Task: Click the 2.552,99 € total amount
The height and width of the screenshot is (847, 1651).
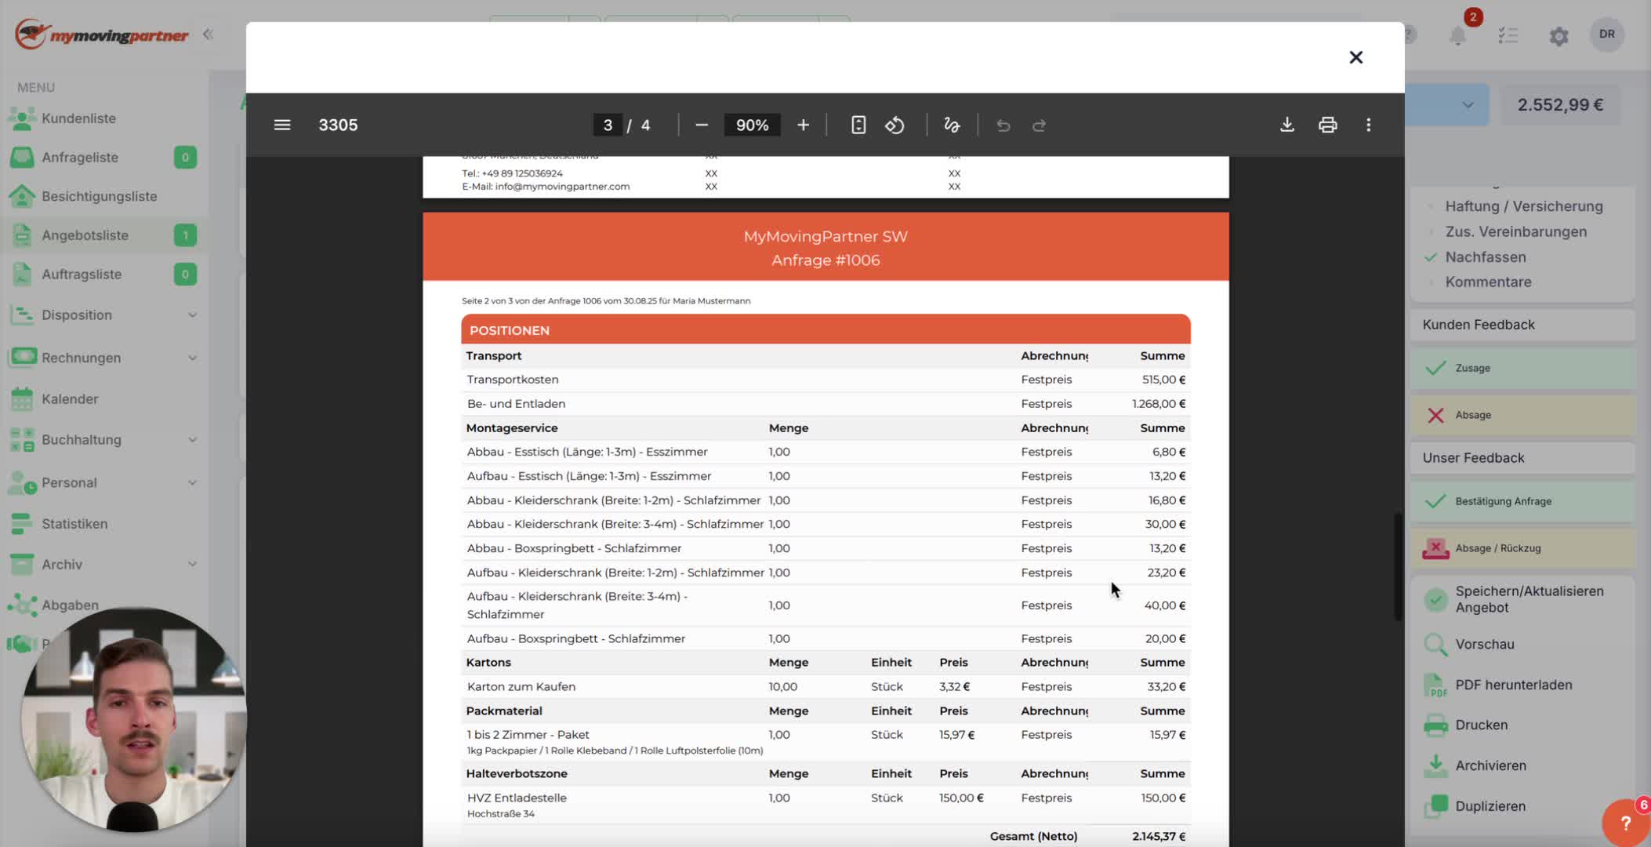Action: tap(1560, 105)
